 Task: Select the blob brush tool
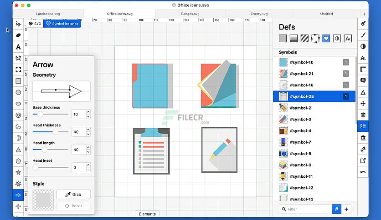coord(18,35)
